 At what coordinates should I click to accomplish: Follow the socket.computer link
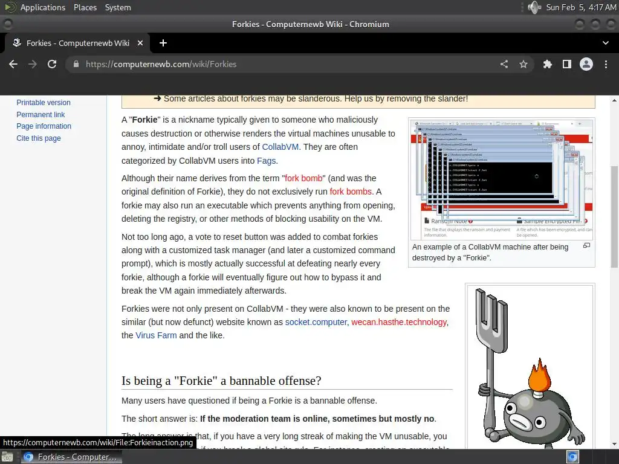(x=316, y=322)
